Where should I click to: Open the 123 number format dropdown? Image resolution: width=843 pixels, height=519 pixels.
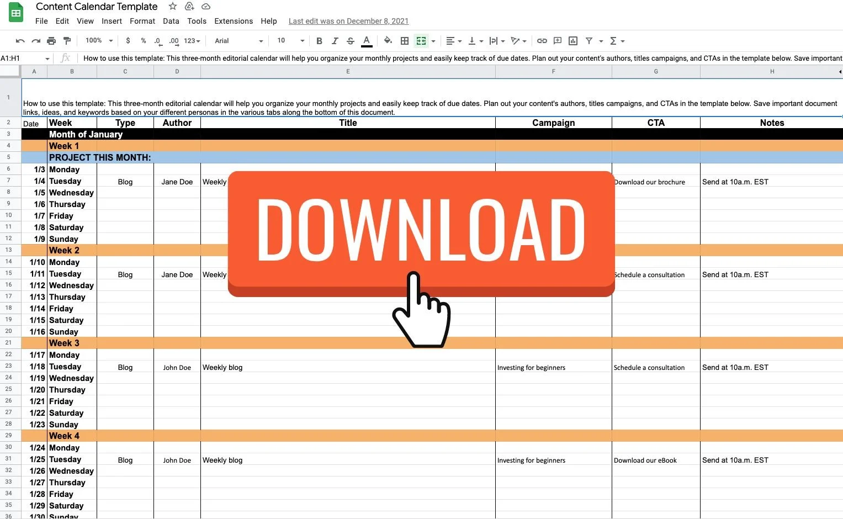[x=192, y=41]
